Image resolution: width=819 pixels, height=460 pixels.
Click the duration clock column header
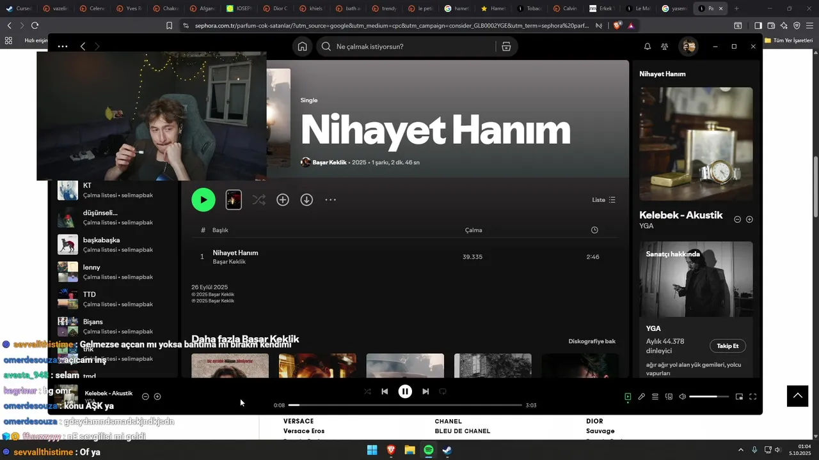pos(594,230)
